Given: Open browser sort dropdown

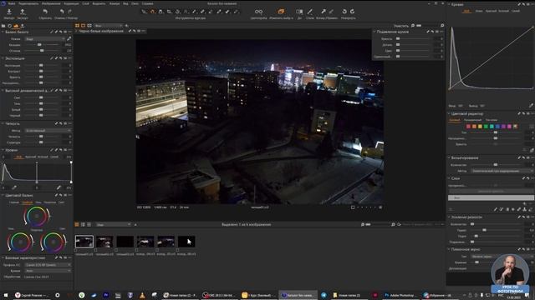Looking at the screenshot, I should pos(113,224).
